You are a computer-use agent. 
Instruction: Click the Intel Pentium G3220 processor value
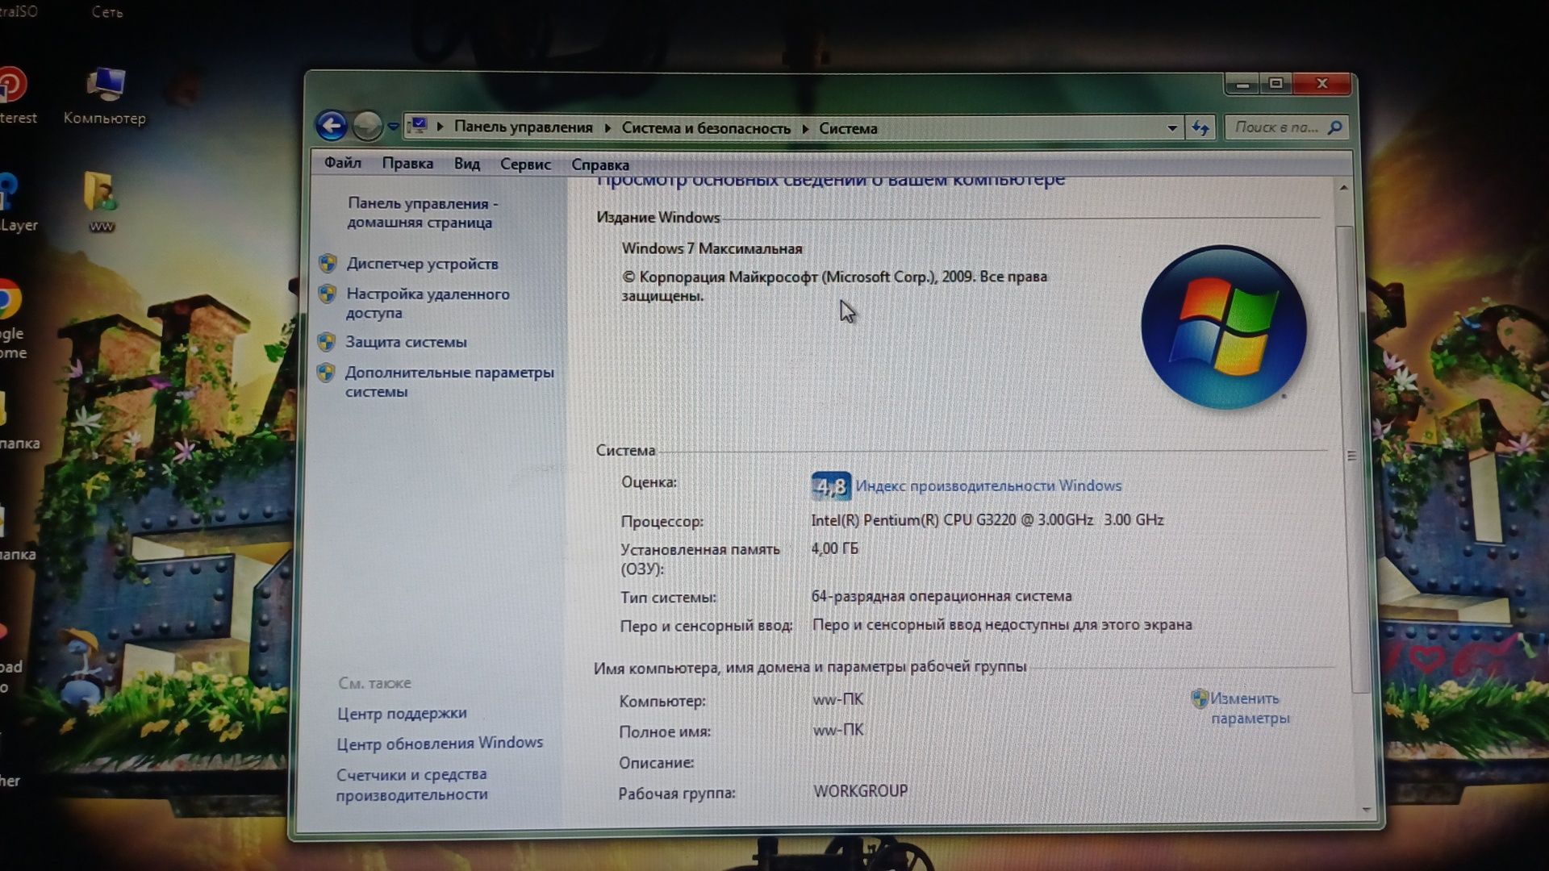tap(987, 520)
